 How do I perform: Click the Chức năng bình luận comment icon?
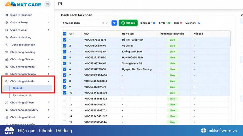click(7, 74)
